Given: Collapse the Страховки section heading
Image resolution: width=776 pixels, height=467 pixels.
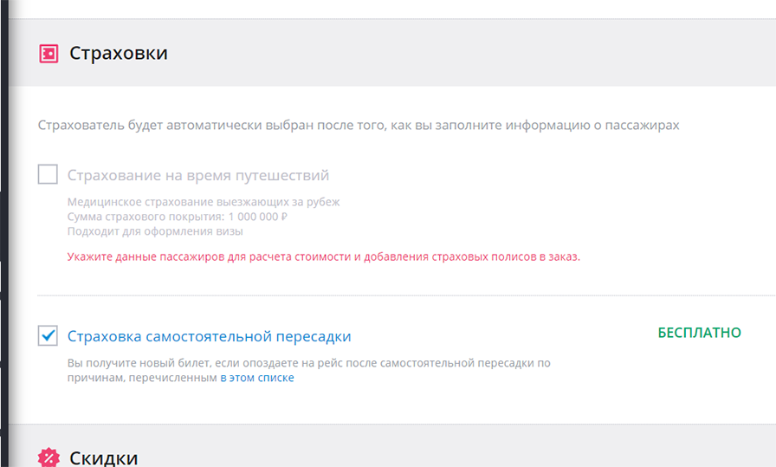Looking at the screenshot, I should (x=119, y=53).
